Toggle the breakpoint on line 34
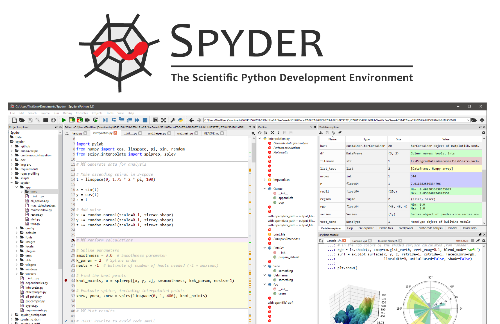Image resolution: width=500 pixels, height=324 pixels. click(66, 280)
